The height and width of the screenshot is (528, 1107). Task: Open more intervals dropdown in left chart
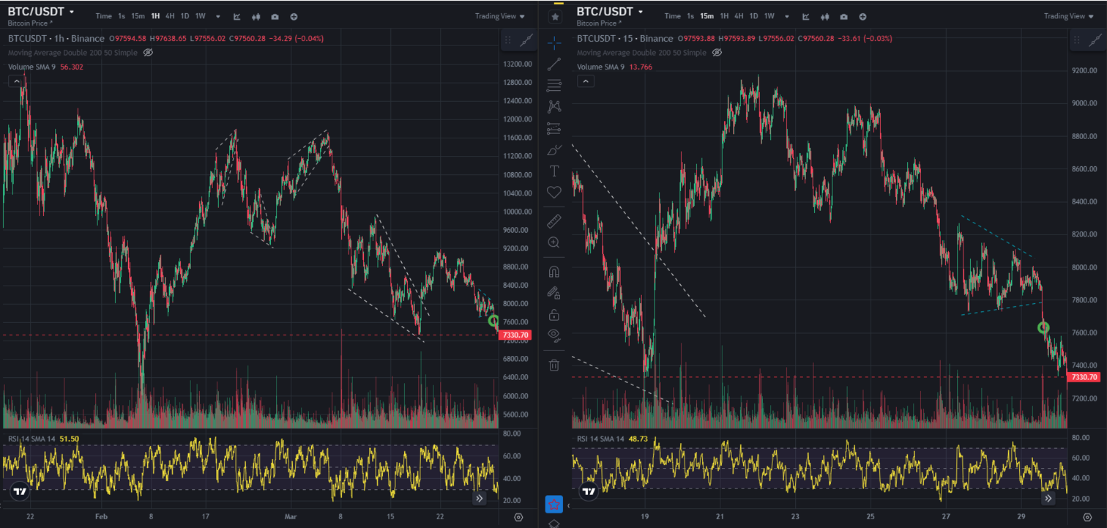[218, 16]
